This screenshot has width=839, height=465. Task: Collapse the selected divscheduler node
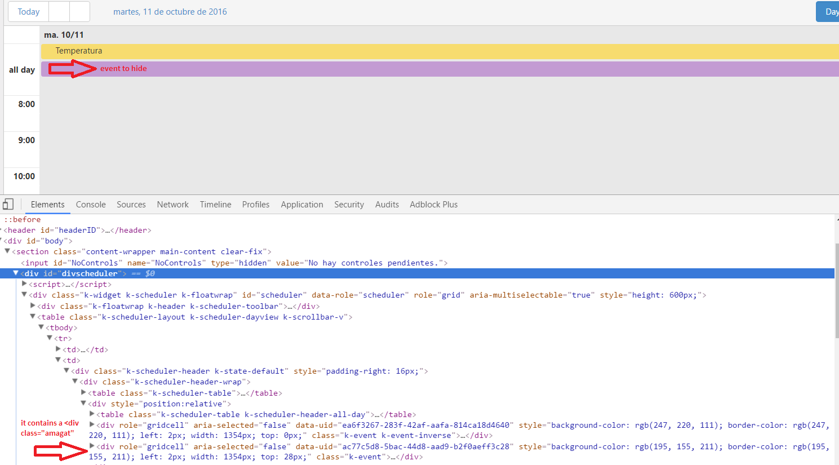coord(16,273)
